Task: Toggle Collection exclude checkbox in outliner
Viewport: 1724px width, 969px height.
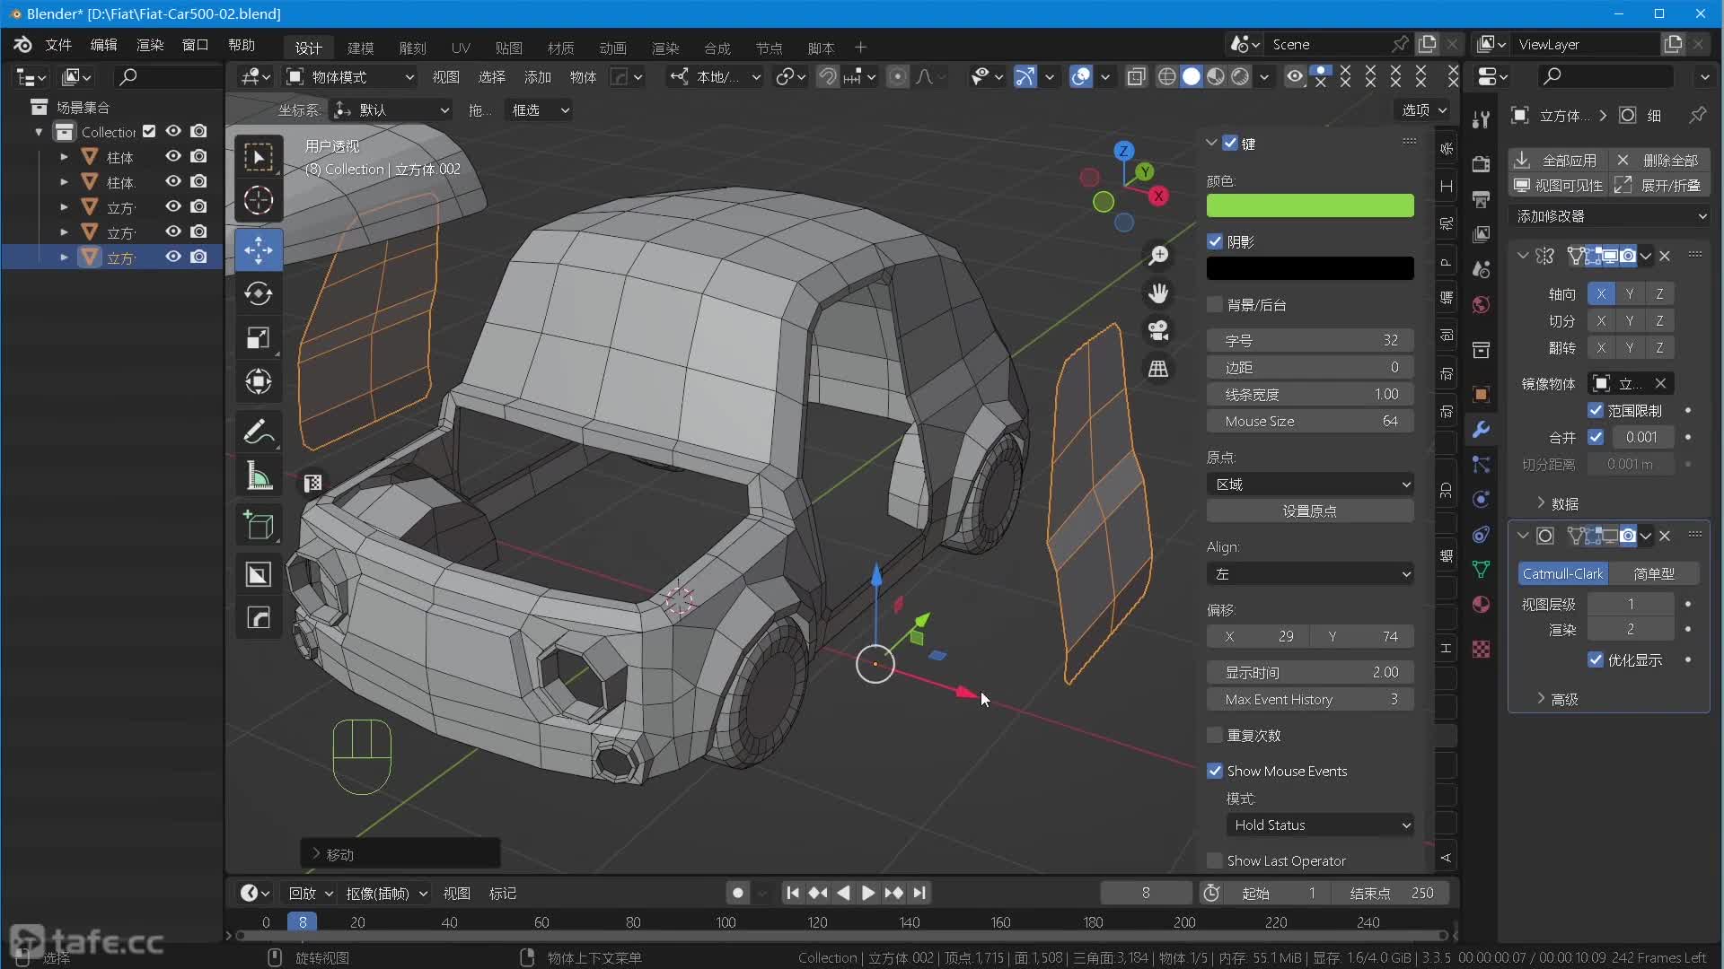Action: [x=149, y=131]
